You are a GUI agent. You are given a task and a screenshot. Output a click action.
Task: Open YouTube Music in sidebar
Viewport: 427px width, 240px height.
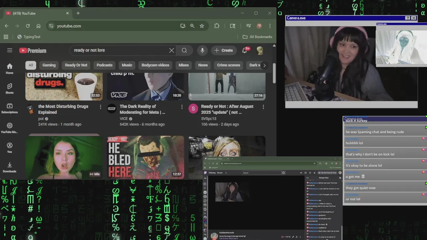(x=10, y=128)
